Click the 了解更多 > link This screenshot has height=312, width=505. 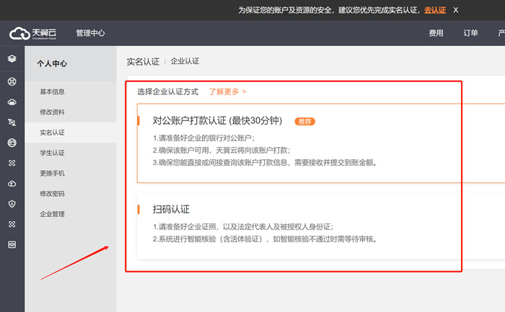click(227, 92)
